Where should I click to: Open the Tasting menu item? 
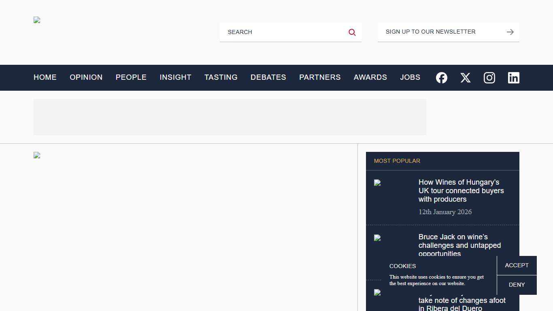click(x=221, y=77)
